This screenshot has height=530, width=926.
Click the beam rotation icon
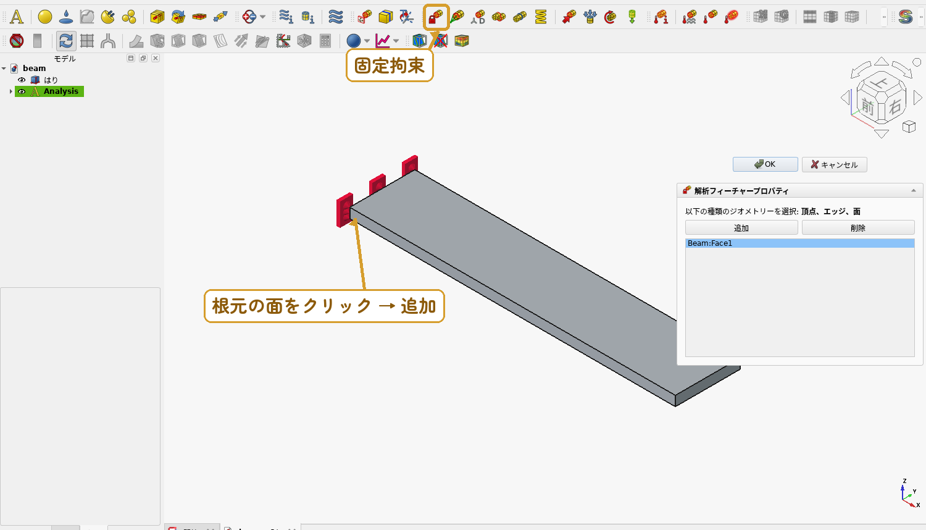[x=178, y=17]
